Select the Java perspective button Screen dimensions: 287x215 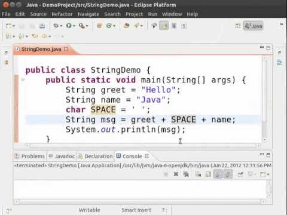(x=254, y=26)
